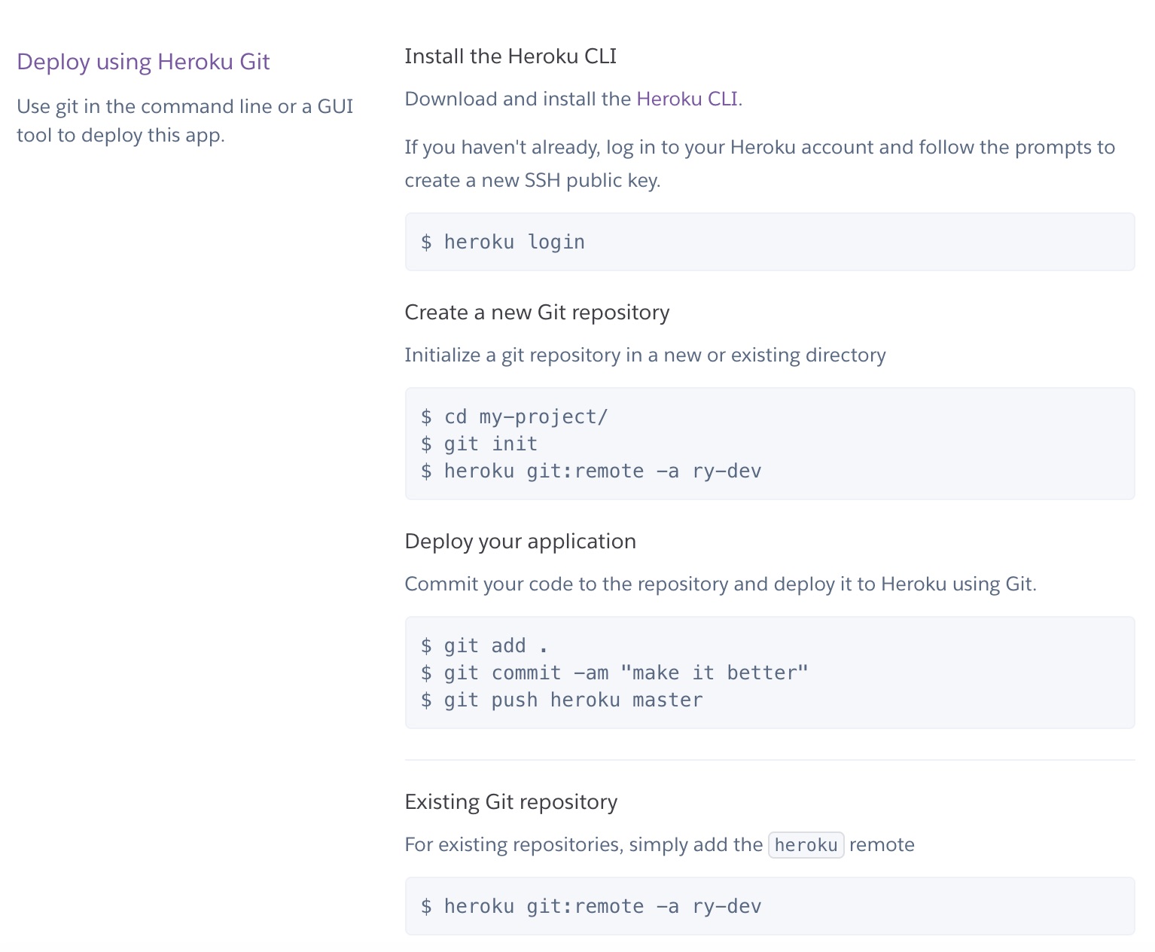1155x952 pixels.
Task: Click the "Existing Git repository" heading
Action: click(511, 802)
